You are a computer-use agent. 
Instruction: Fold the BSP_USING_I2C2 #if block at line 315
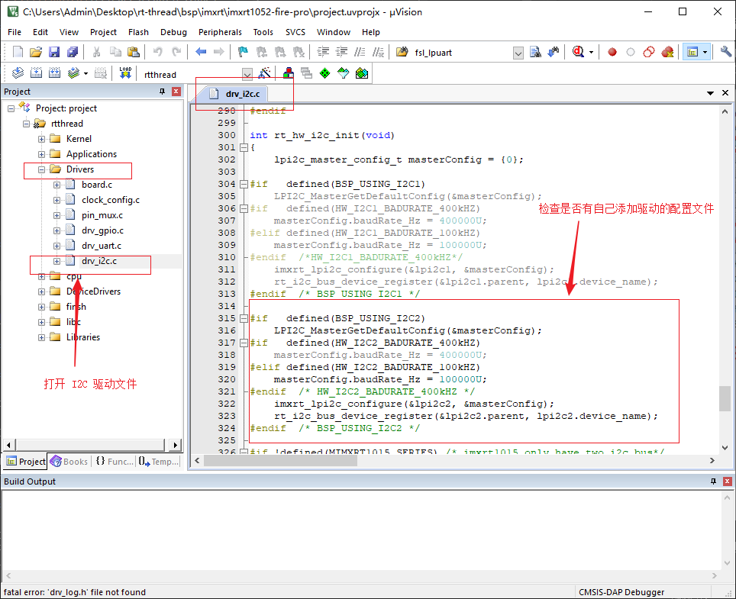(x=244, y=318)
